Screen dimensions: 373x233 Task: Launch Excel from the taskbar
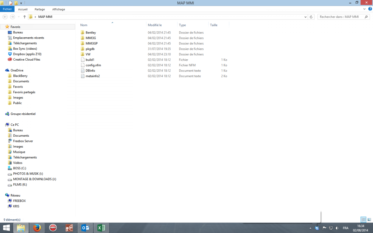pos(101,228)
